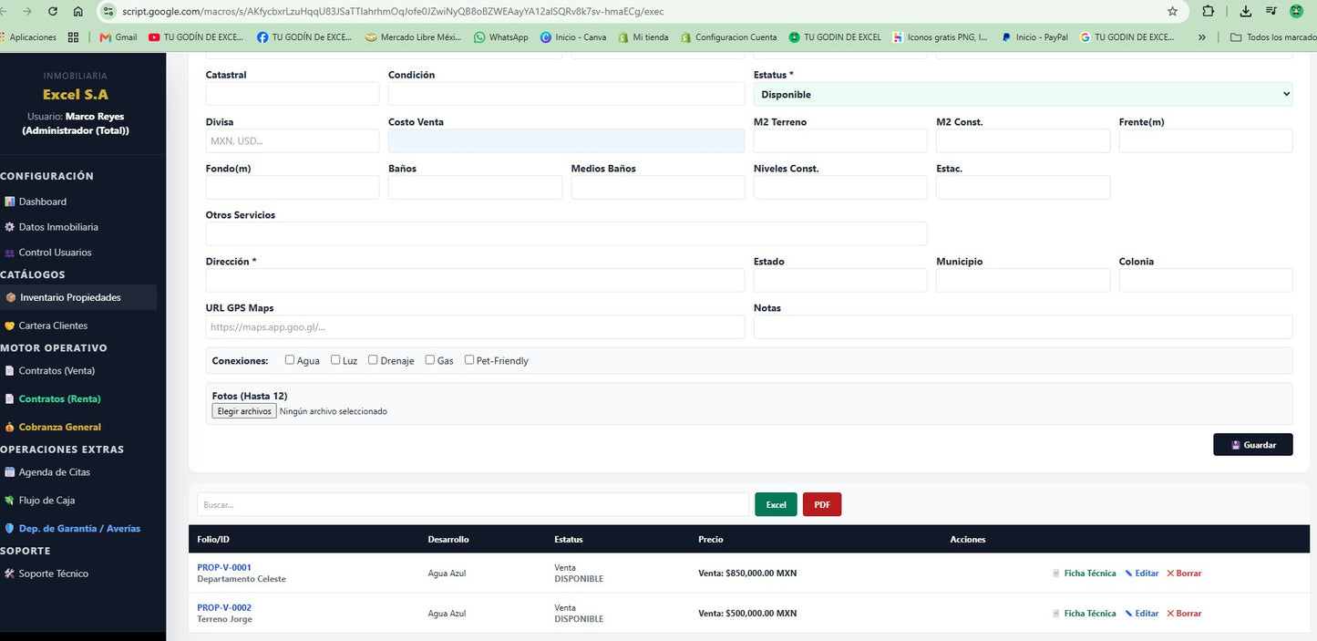Screen dimensions: 1317x641
Task: Go to browser home page
Action: (x=78, y=11)
